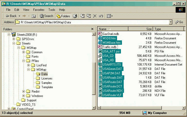
Task: Select the Support folder in tree
Action: click(31, 100)
